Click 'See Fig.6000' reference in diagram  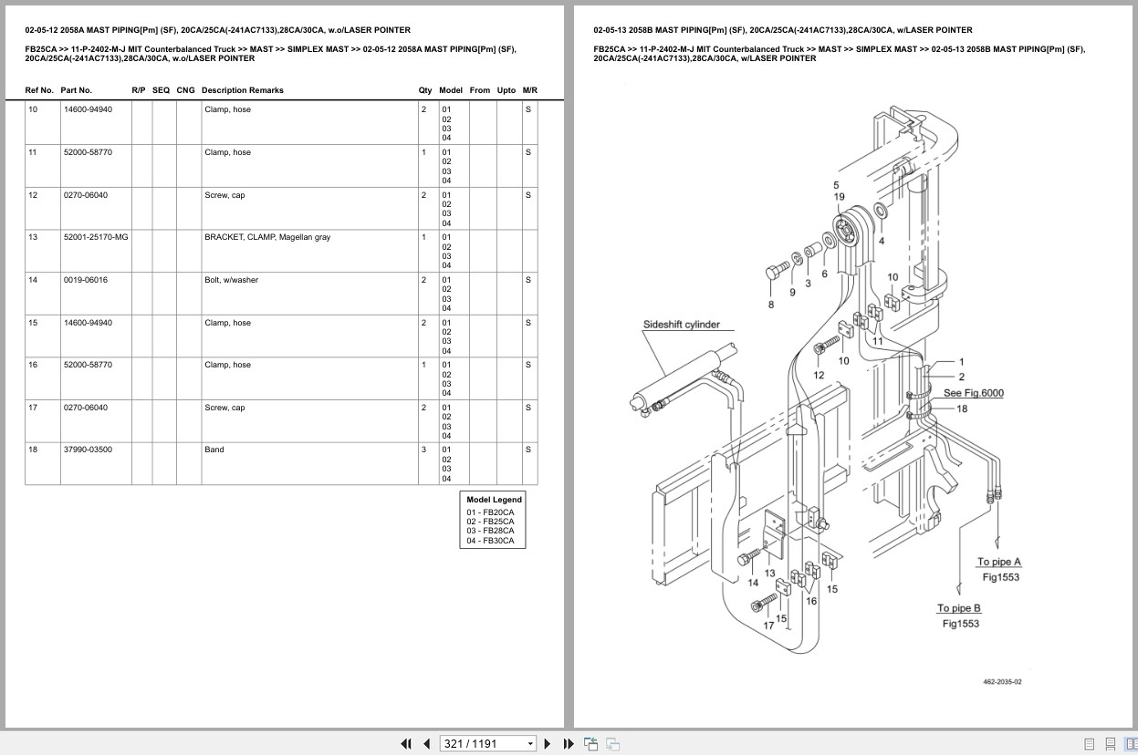click(x=973, y=393)
